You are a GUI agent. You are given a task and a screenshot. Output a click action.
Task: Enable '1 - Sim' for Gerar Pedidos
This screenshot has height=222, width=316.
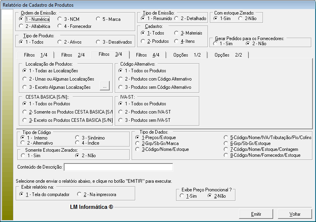coord(215,44)
